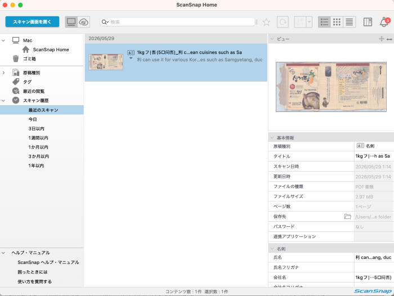This screenshot has height=296, width=394.
Task: Switch to ScanSnap Cloud view icon
Action: (x=84, y=22)
